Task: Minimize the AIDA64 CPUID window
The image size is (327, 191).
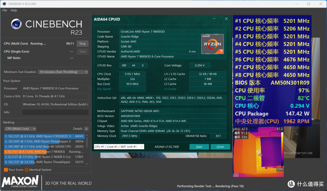Action: 214,19
